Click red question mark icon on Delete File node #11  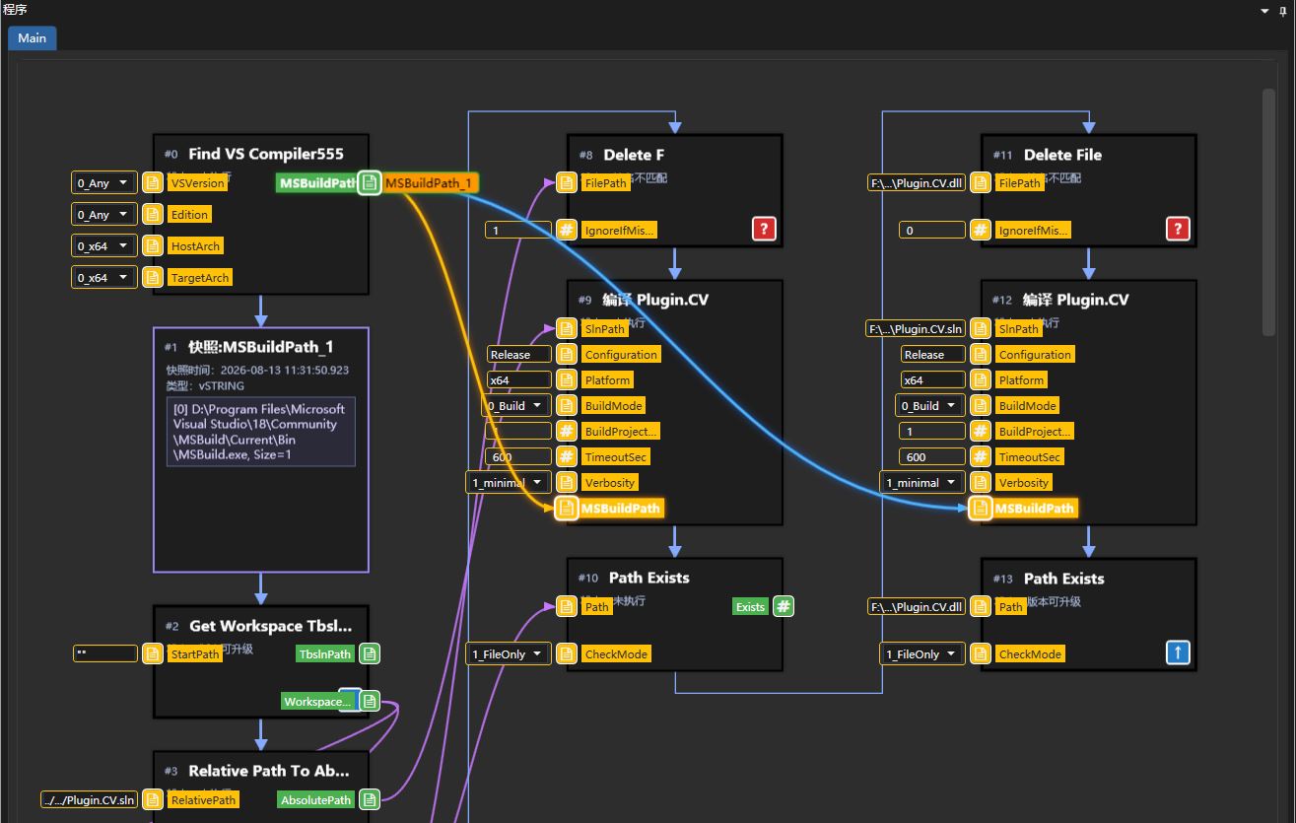[x=1178, y=229]
